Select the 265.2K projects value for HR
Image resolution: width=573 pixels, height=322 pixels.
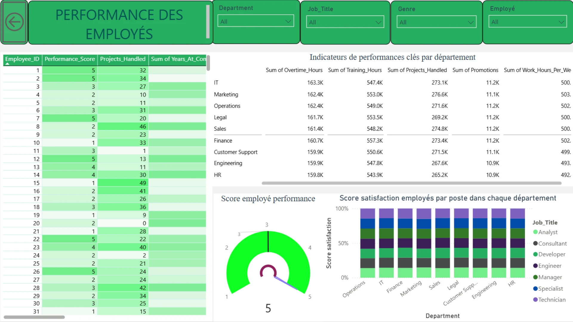(x=440, y=175)
